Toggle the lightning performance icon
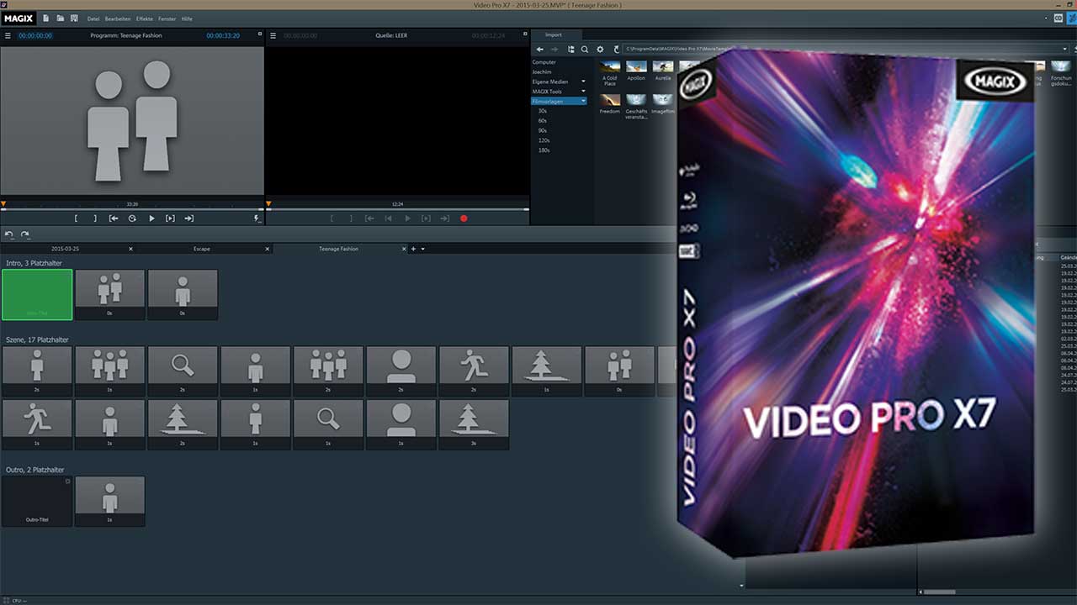1077x605 pixels. coord(257,218)
